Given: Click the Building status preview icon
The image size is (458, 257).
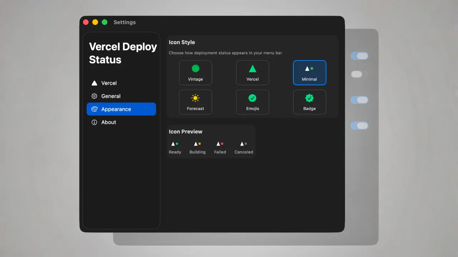Looking at the screenshot, I should (197, 143).
